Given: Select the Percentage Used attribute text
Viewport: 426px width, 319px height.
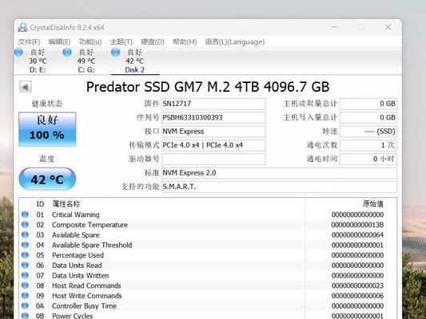Looking at the screenshot, I should click(78, 255).
